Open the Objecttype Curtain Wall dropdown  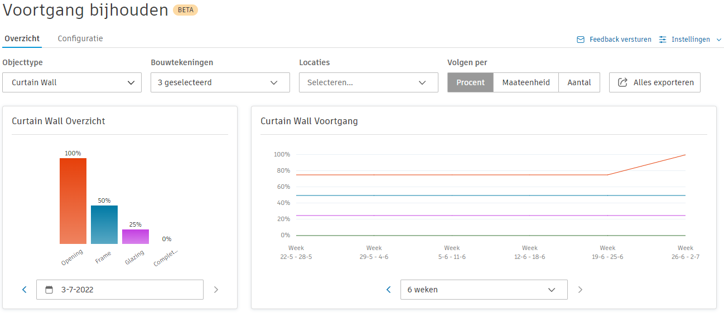pyautogui.click(x=73, y=82)
